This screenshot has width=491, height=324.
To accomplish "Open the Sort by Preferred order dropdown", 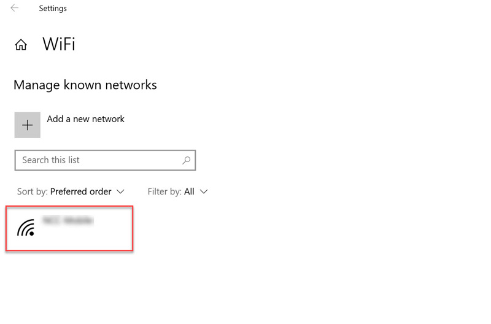I will (x=81, y=191).
